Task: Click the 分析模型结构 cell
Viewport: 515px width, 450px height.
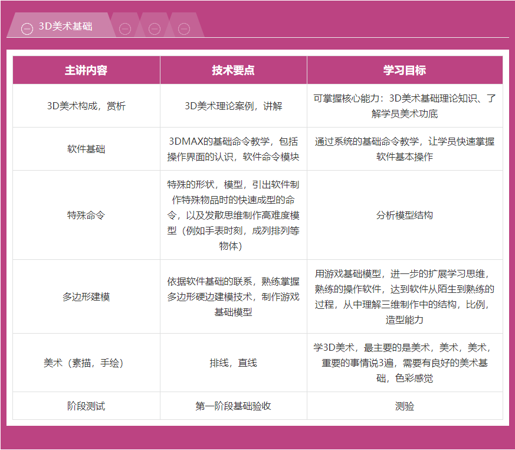Action: (x=404, y=215)
